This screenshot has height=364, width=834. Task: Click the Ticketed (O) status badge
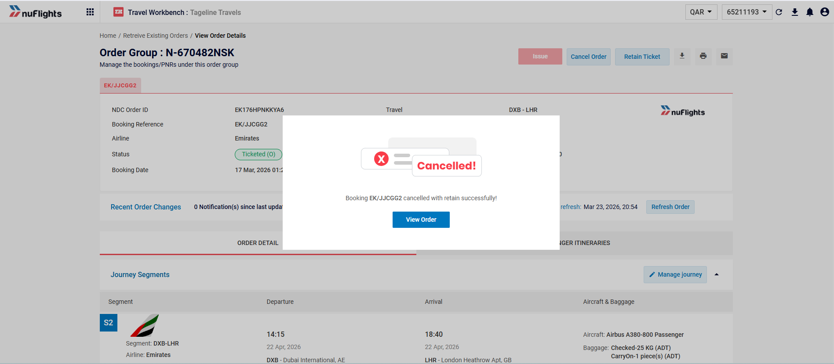coord(259,154)
